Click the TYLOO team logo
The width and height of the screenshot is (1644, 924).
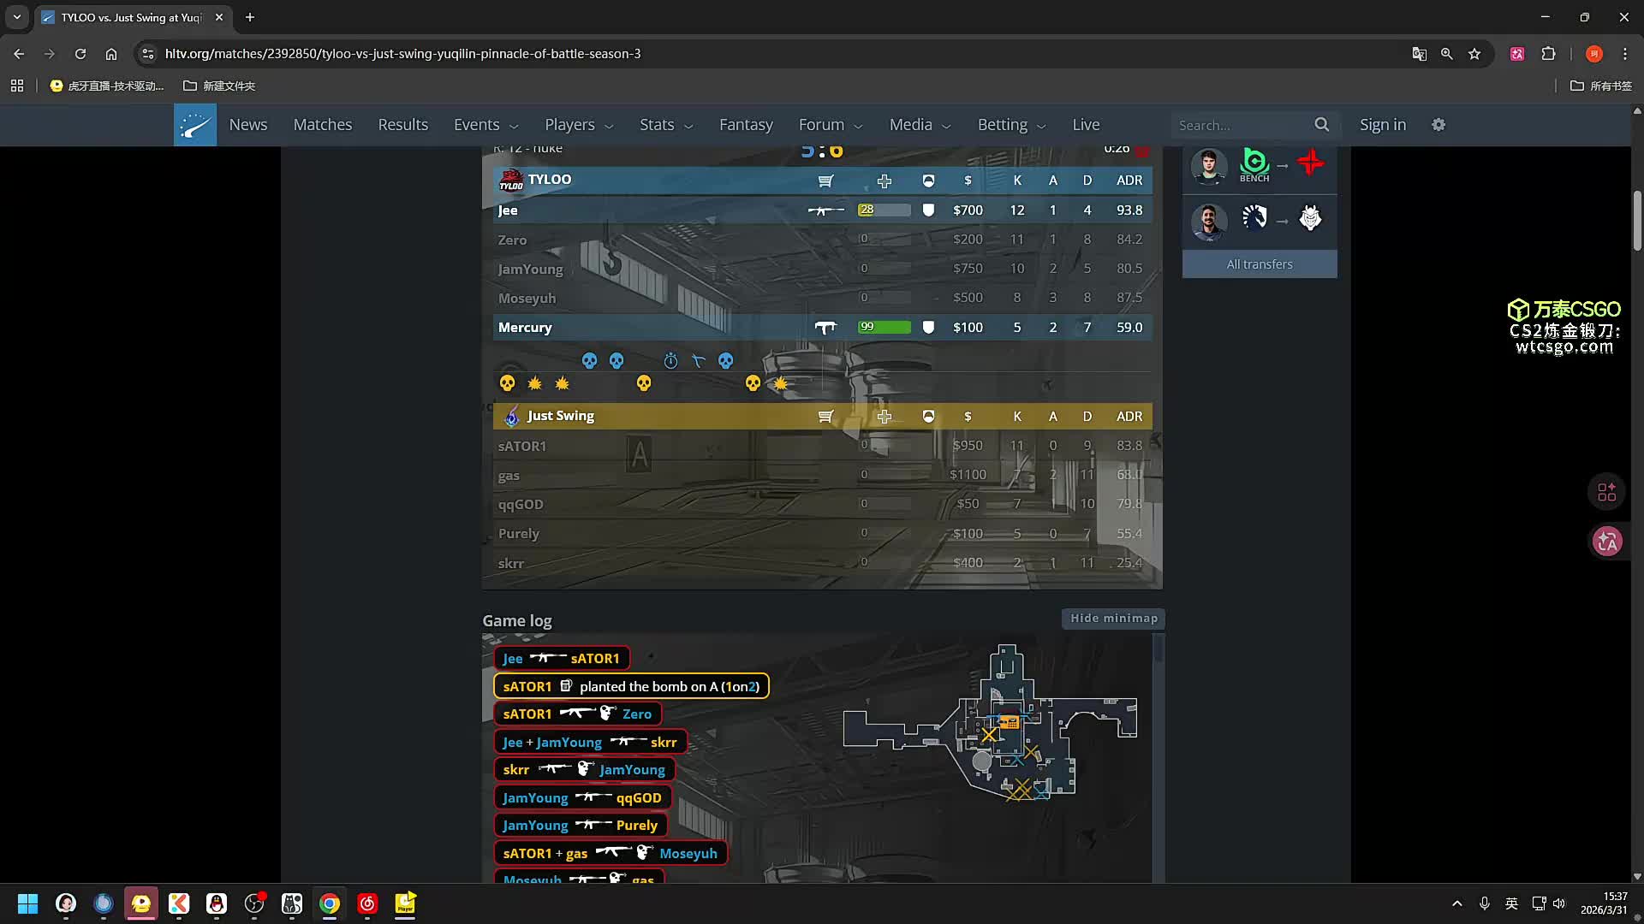[x=511, y=181]
